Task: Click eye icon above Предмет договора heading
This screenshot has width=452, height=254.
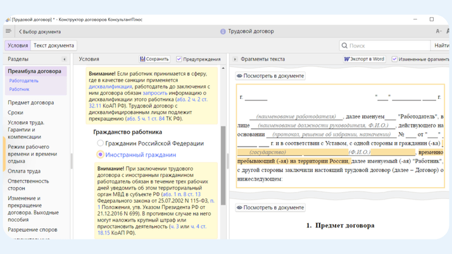Action: pos(240,207)
